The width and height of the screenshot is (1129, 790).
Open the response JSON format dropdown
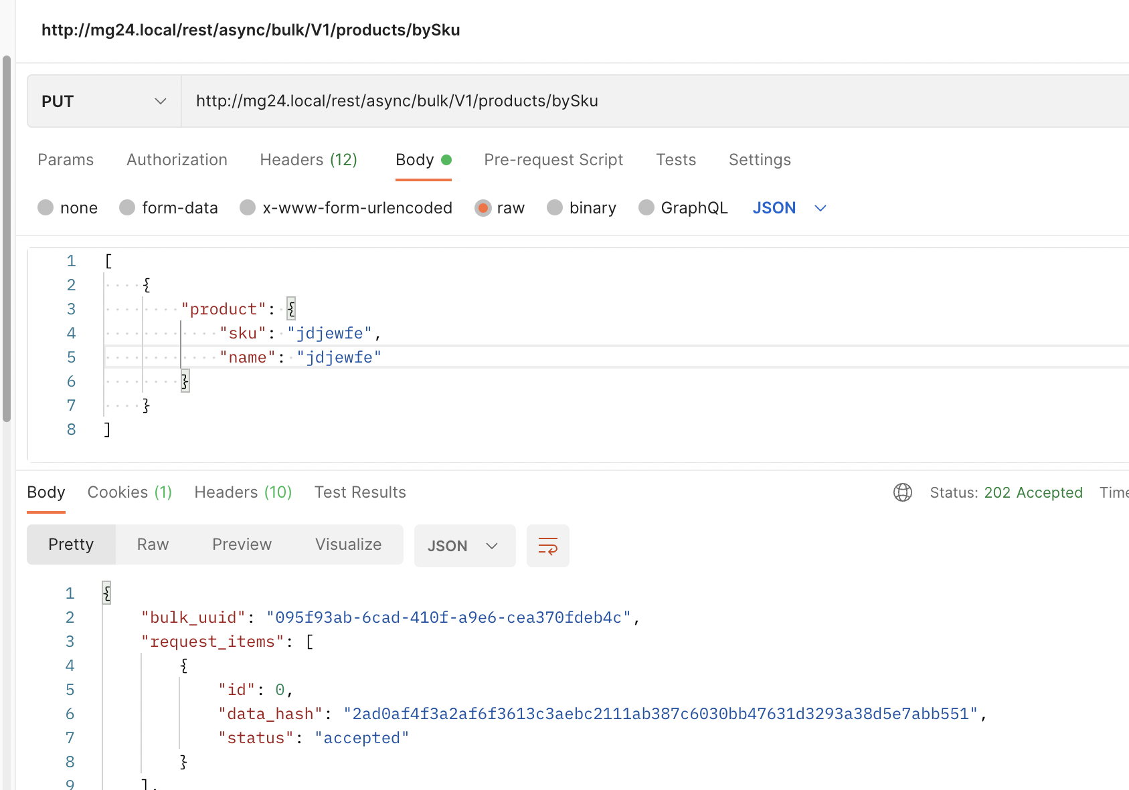coord(464,546)
